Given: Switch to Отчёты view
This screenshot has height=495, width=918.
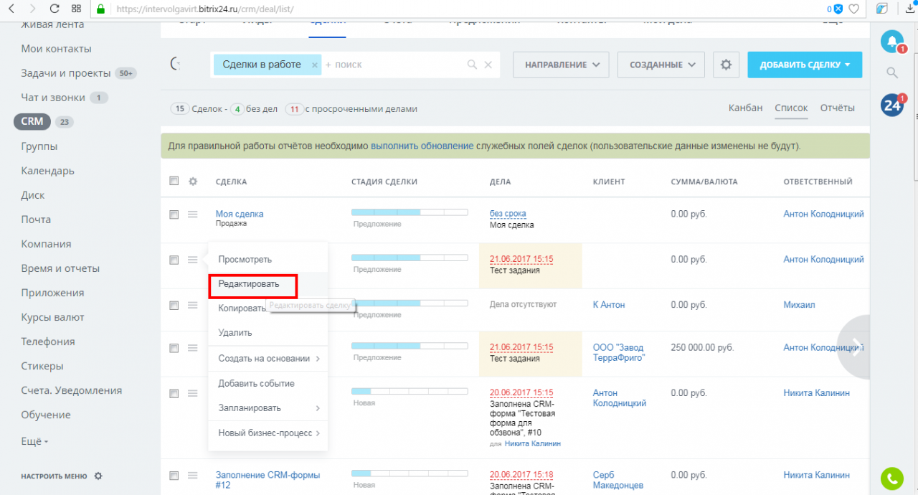Looking at the screenshot, I should (838, 108).
